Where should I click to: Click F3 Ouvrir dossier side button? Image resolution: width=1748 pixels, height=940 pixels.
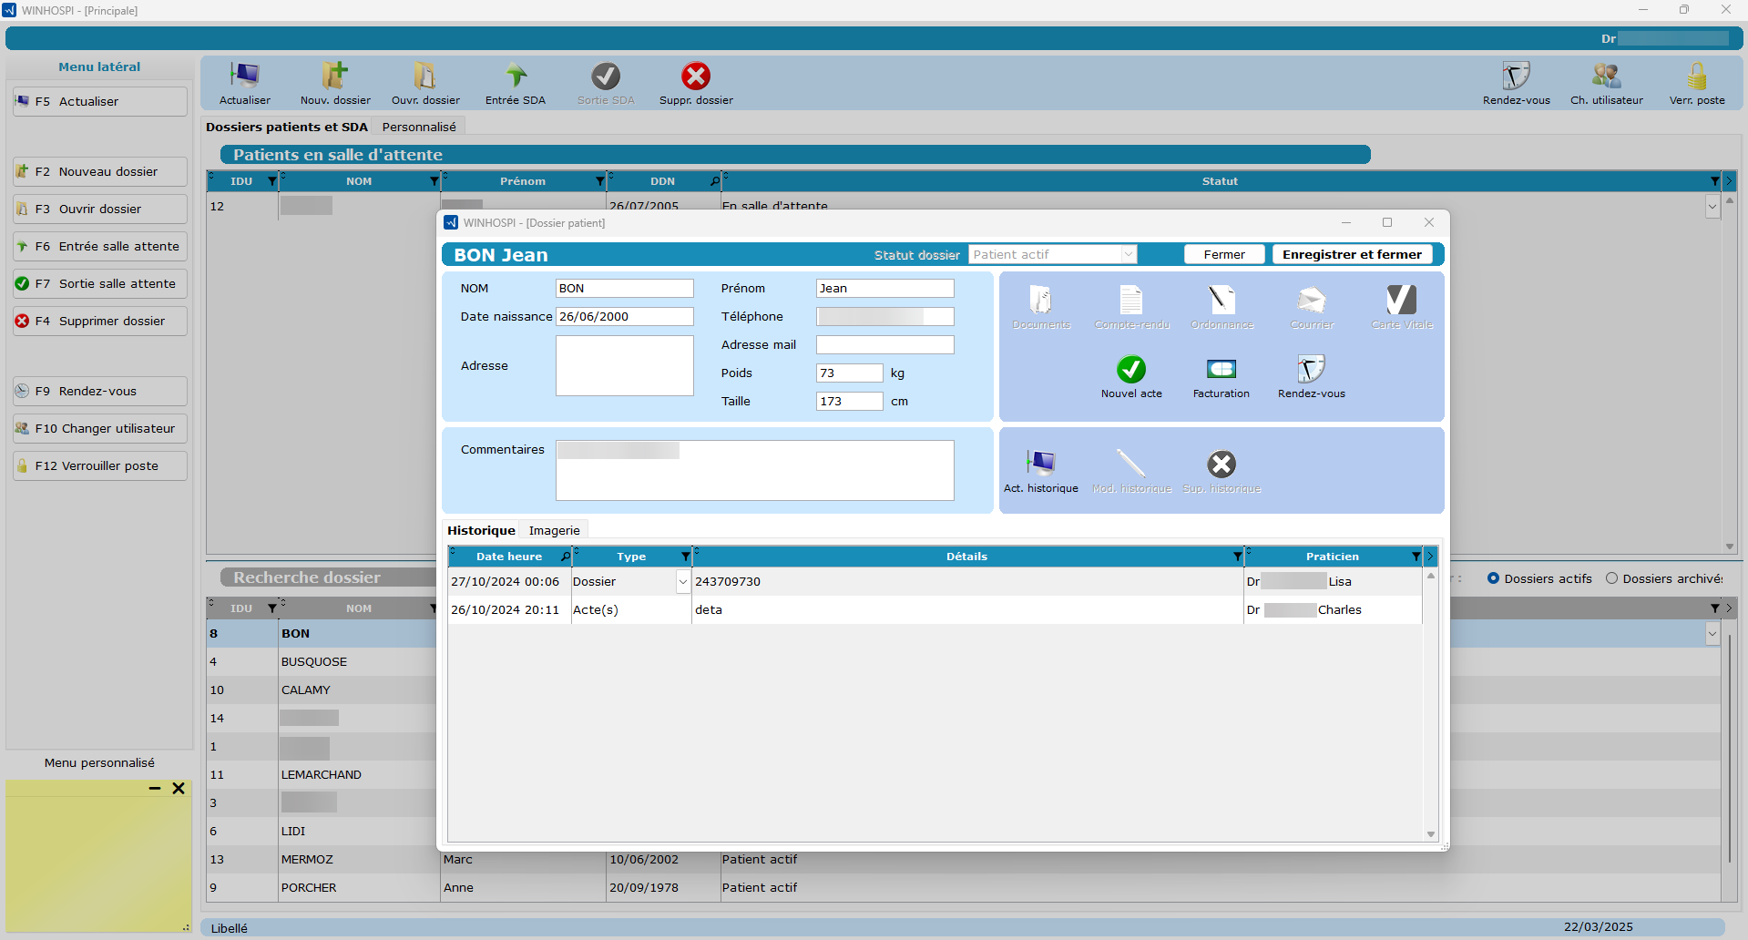(100, 209)
